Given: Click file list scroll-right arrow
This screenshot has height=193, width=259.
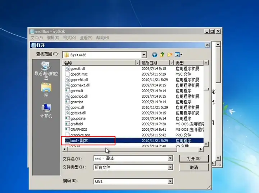Looking at the screenshot, I should (x=201, y=149).
